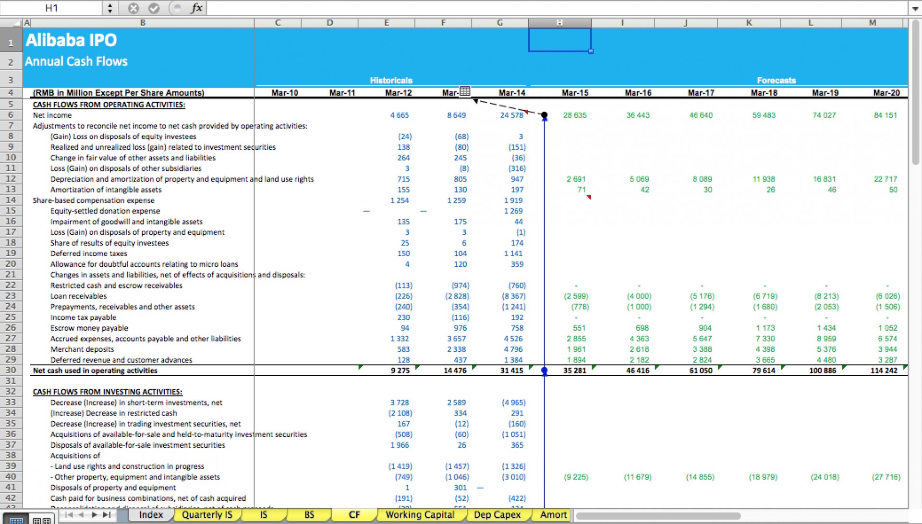This screenshot has height=524, width=922.
Task: Go to previous sheet tab arrow
Action: pyautogui.click(x=82, y=515)
